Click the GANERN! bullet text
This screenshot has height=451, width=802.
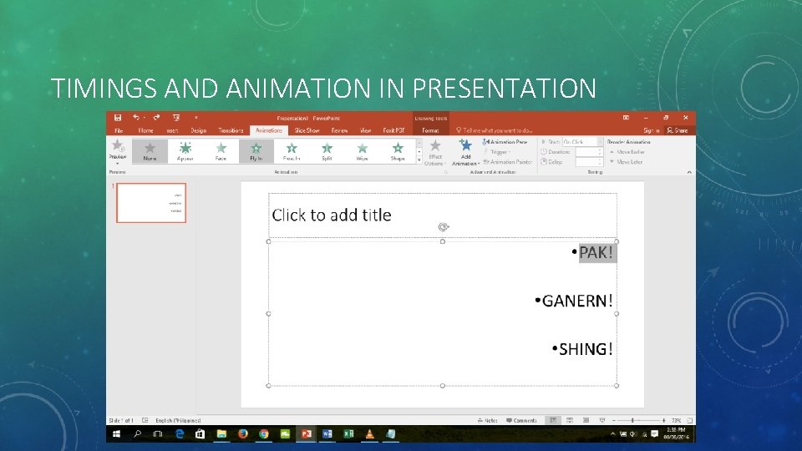(x=577, y=302)
